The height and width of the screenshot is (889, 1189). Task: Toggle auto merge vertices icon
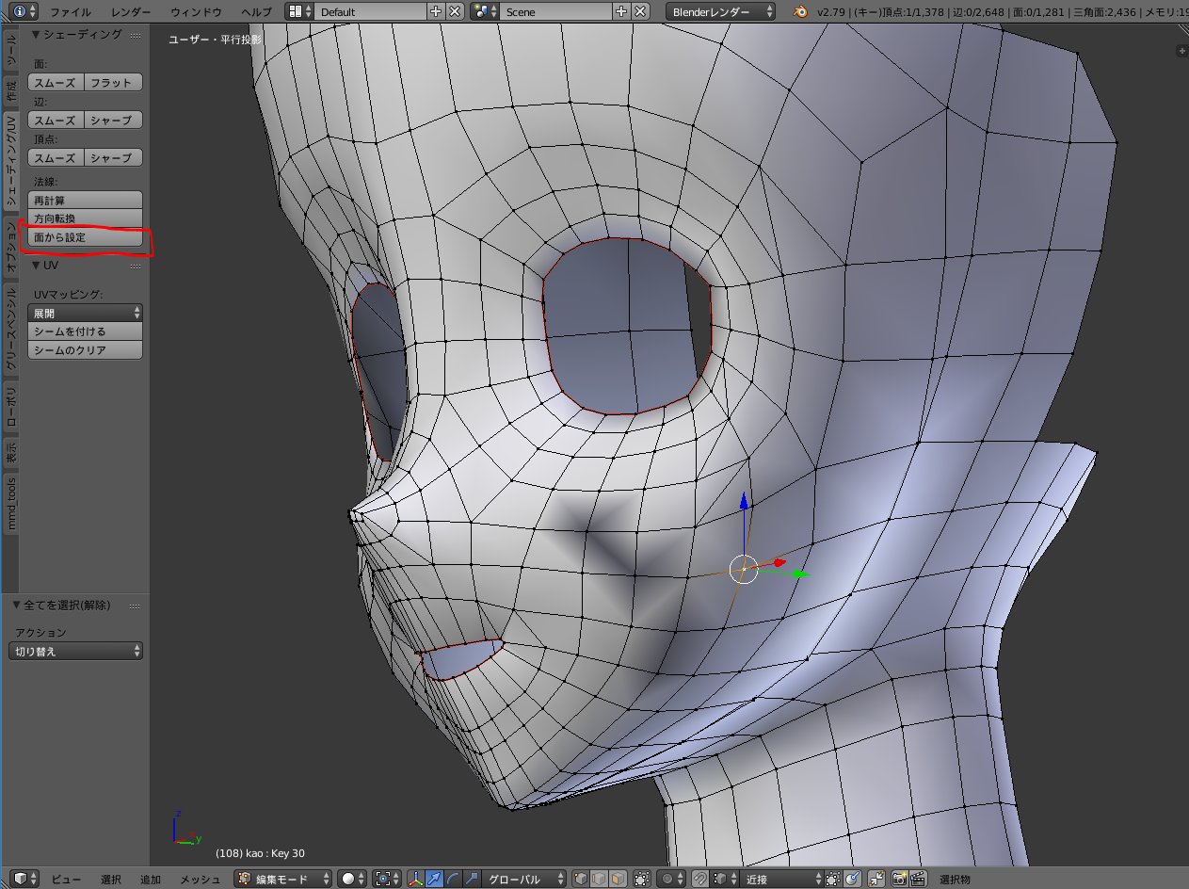pyautogui.click(x=876, y=879)
